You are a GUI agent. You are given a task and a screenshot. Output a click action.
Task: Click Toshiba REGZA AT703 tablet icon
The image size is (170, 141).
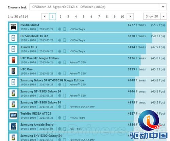pyautogui.click(x=13, y=115)
